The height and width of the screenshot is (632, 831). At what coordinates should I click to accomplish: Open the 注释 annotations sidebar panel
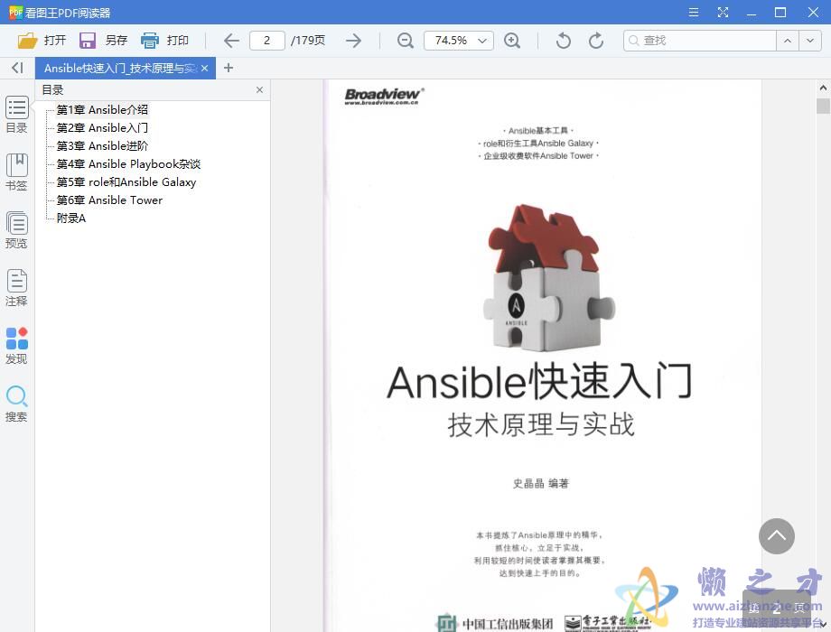tap(16, 288)
